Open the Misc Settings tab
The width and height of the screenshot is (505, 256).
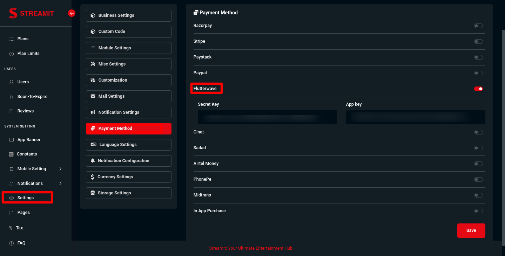[129, 64]
